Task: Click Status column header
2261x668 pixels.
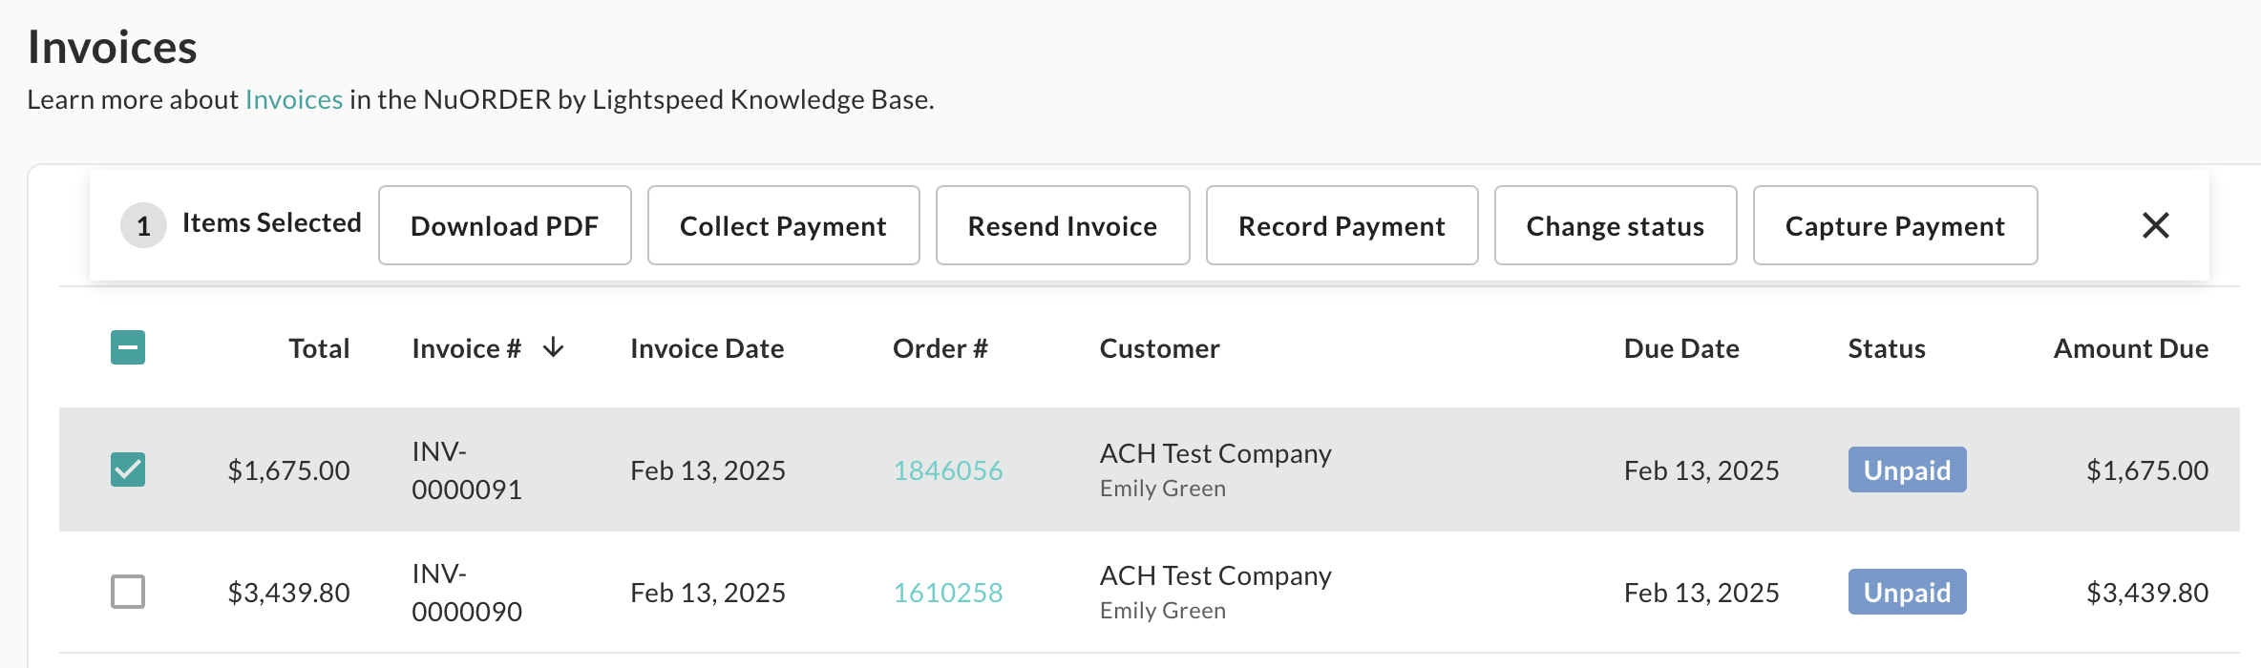Action: [1887, 348]
